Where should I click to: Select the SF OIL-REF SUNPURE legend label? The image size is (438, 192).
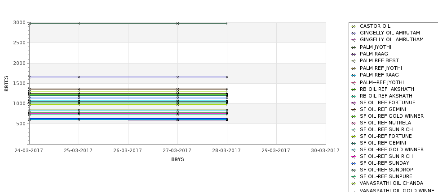click(386, 176)
